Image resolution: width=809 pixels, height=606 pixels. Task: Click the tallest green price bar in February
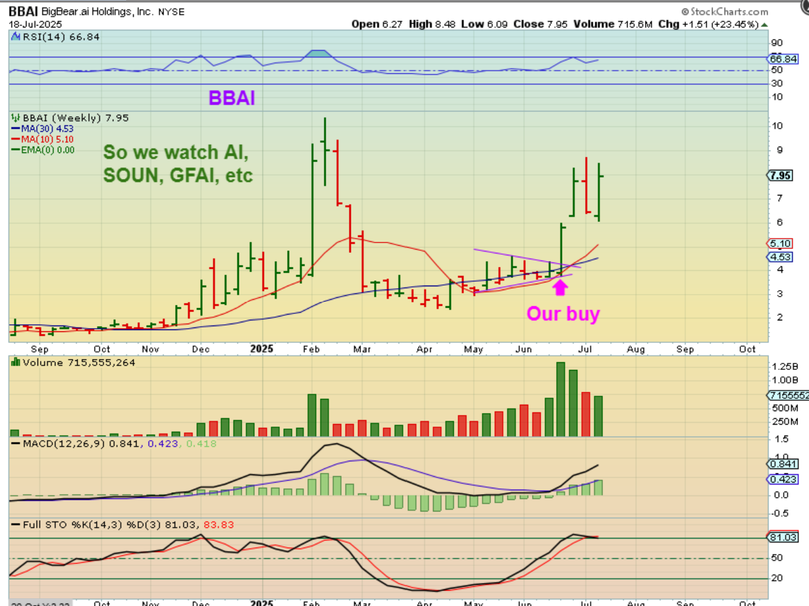[313, 209]
